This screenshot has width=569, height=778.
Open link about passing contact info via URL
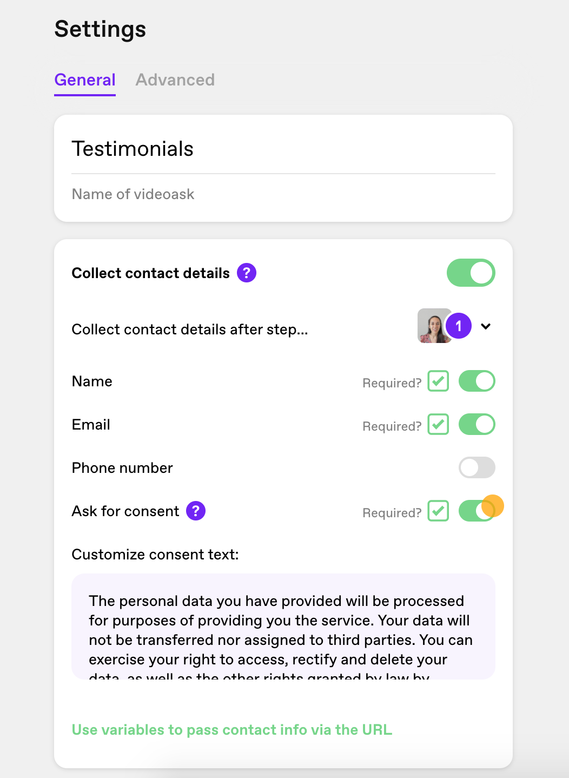tap(232, 730)
